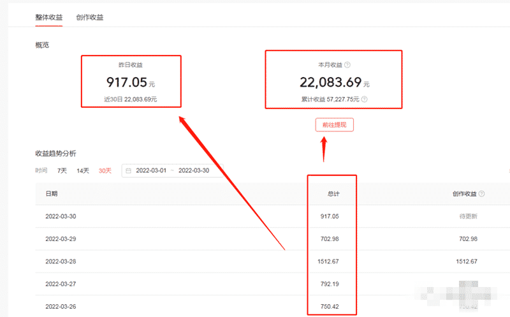
Task: Click 750.42 in the 总计 column
Action: point(330,307)
